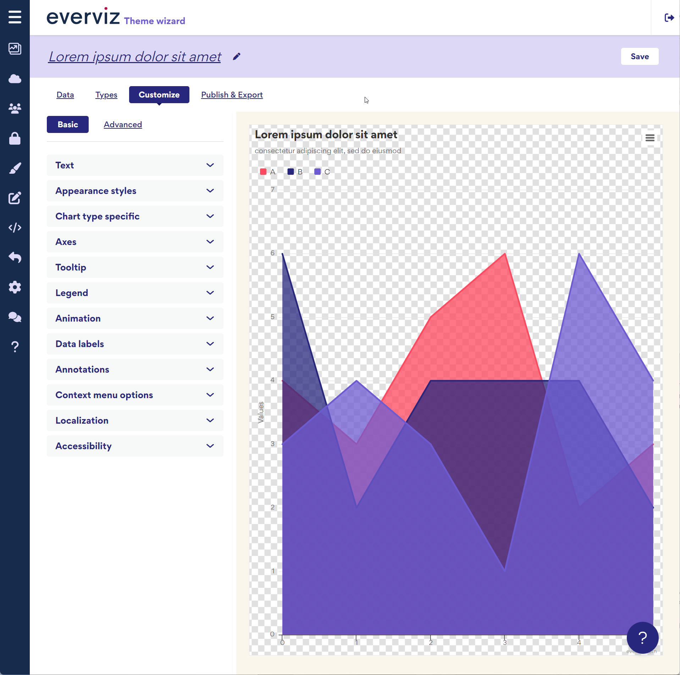Click the edit square icon in sidebar
The width and height of the screenshot is (680, 675).
pos(15,198)
